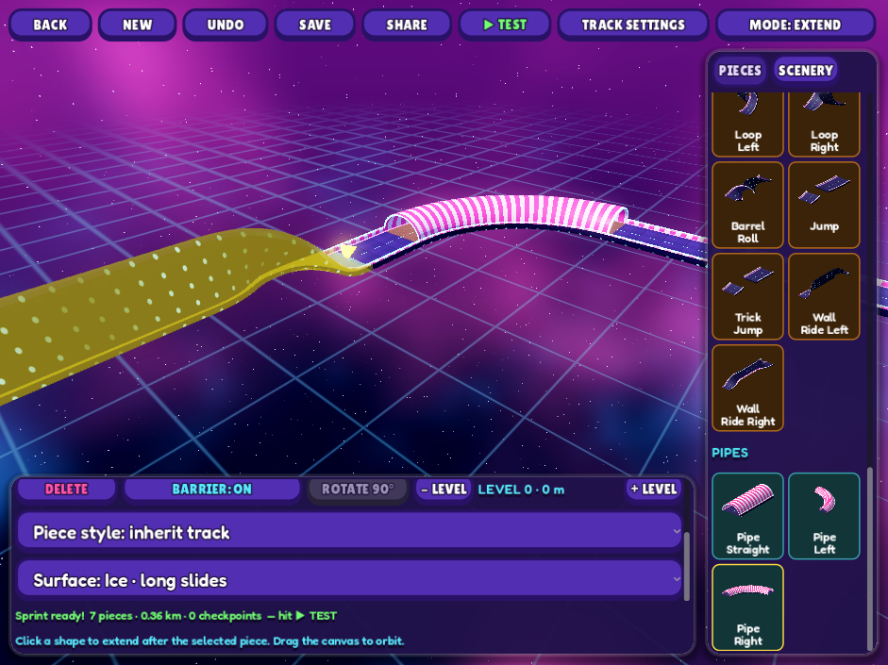Viewport: 888px width, 665px height.
Task: Create a new track with New
Action: coord(137,25)
